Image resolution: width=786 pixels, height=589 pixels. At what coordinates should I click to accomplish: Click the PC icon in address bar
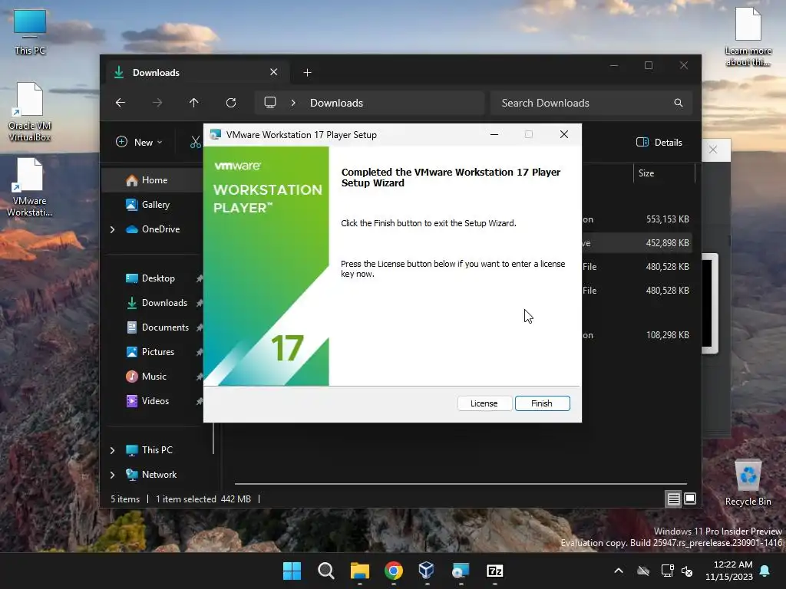pyautogui.click(x=270, y=103)
